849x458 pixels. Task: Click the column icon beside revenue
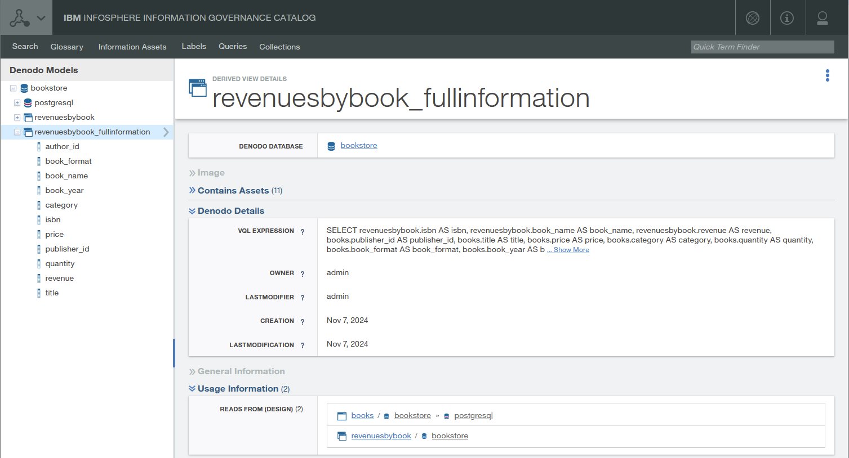39,279
